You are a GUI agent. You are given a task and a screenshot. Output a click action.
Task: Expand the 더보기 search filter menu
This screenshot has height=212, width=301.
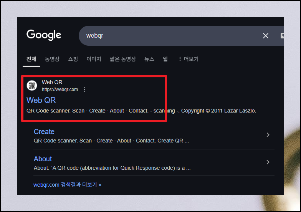click(189, 59)
